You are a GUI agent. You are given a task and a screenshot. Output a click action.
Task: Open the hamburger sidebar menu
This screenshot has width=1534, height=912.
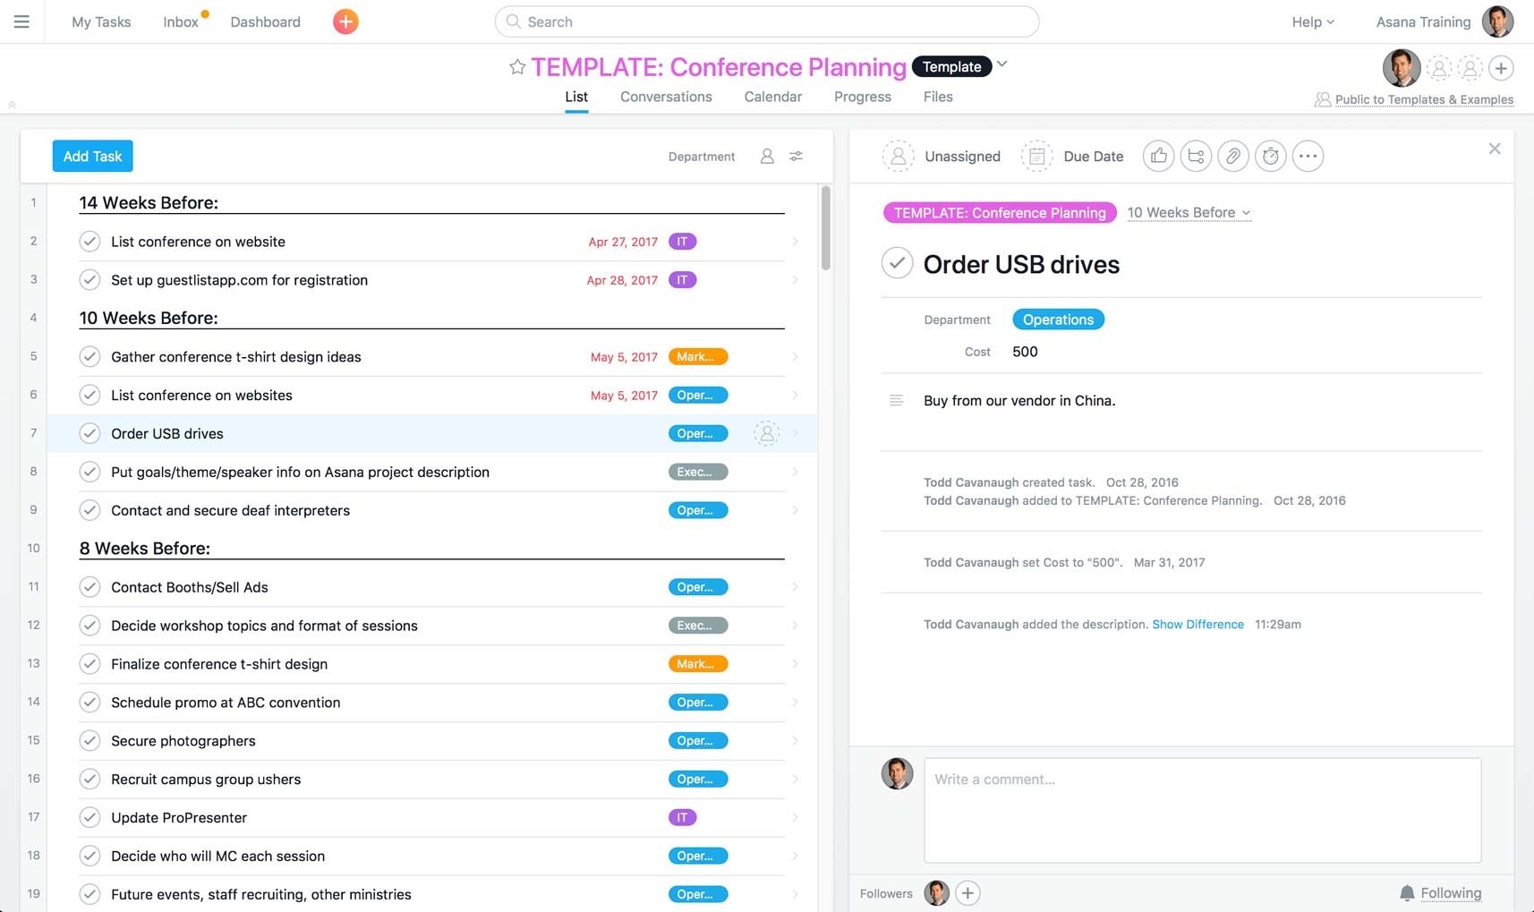tap(21, 21)
